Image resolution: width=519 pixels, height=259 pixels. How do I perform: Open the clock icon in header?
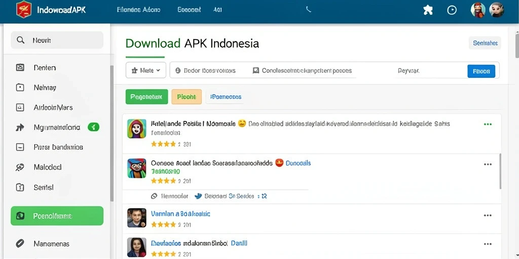tap(452, 10)
